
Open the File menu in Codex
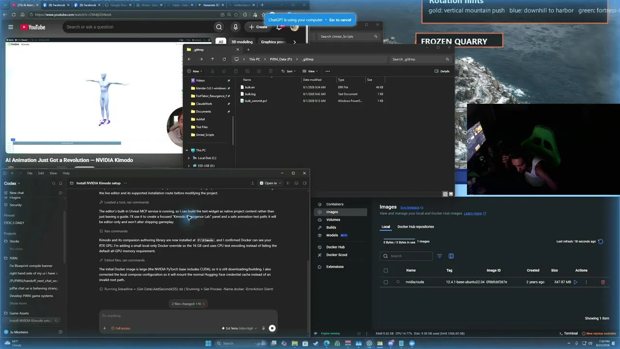(x=30, y=173)
